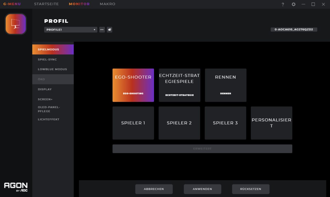
Task: Open settings via the gear icon
Action: point(293,4)
